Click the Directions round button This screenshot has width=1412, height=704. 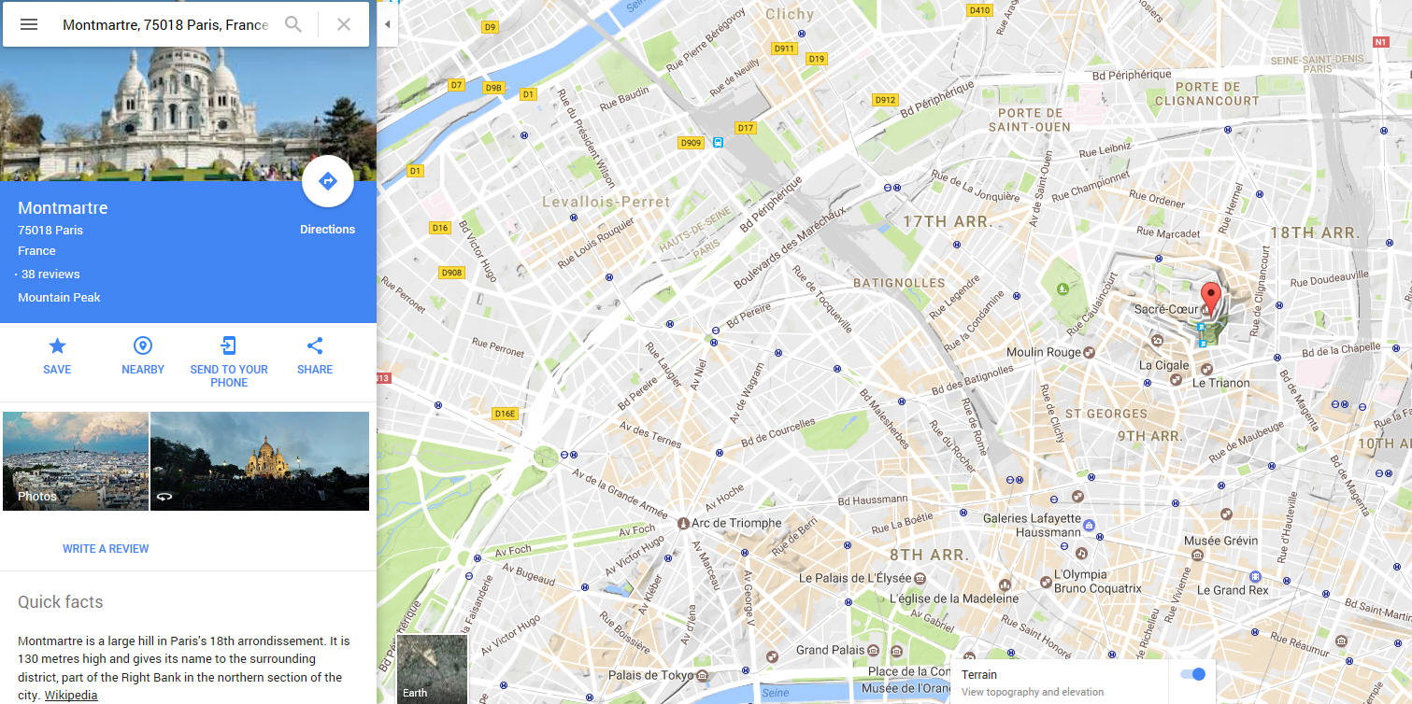[328, 181]
